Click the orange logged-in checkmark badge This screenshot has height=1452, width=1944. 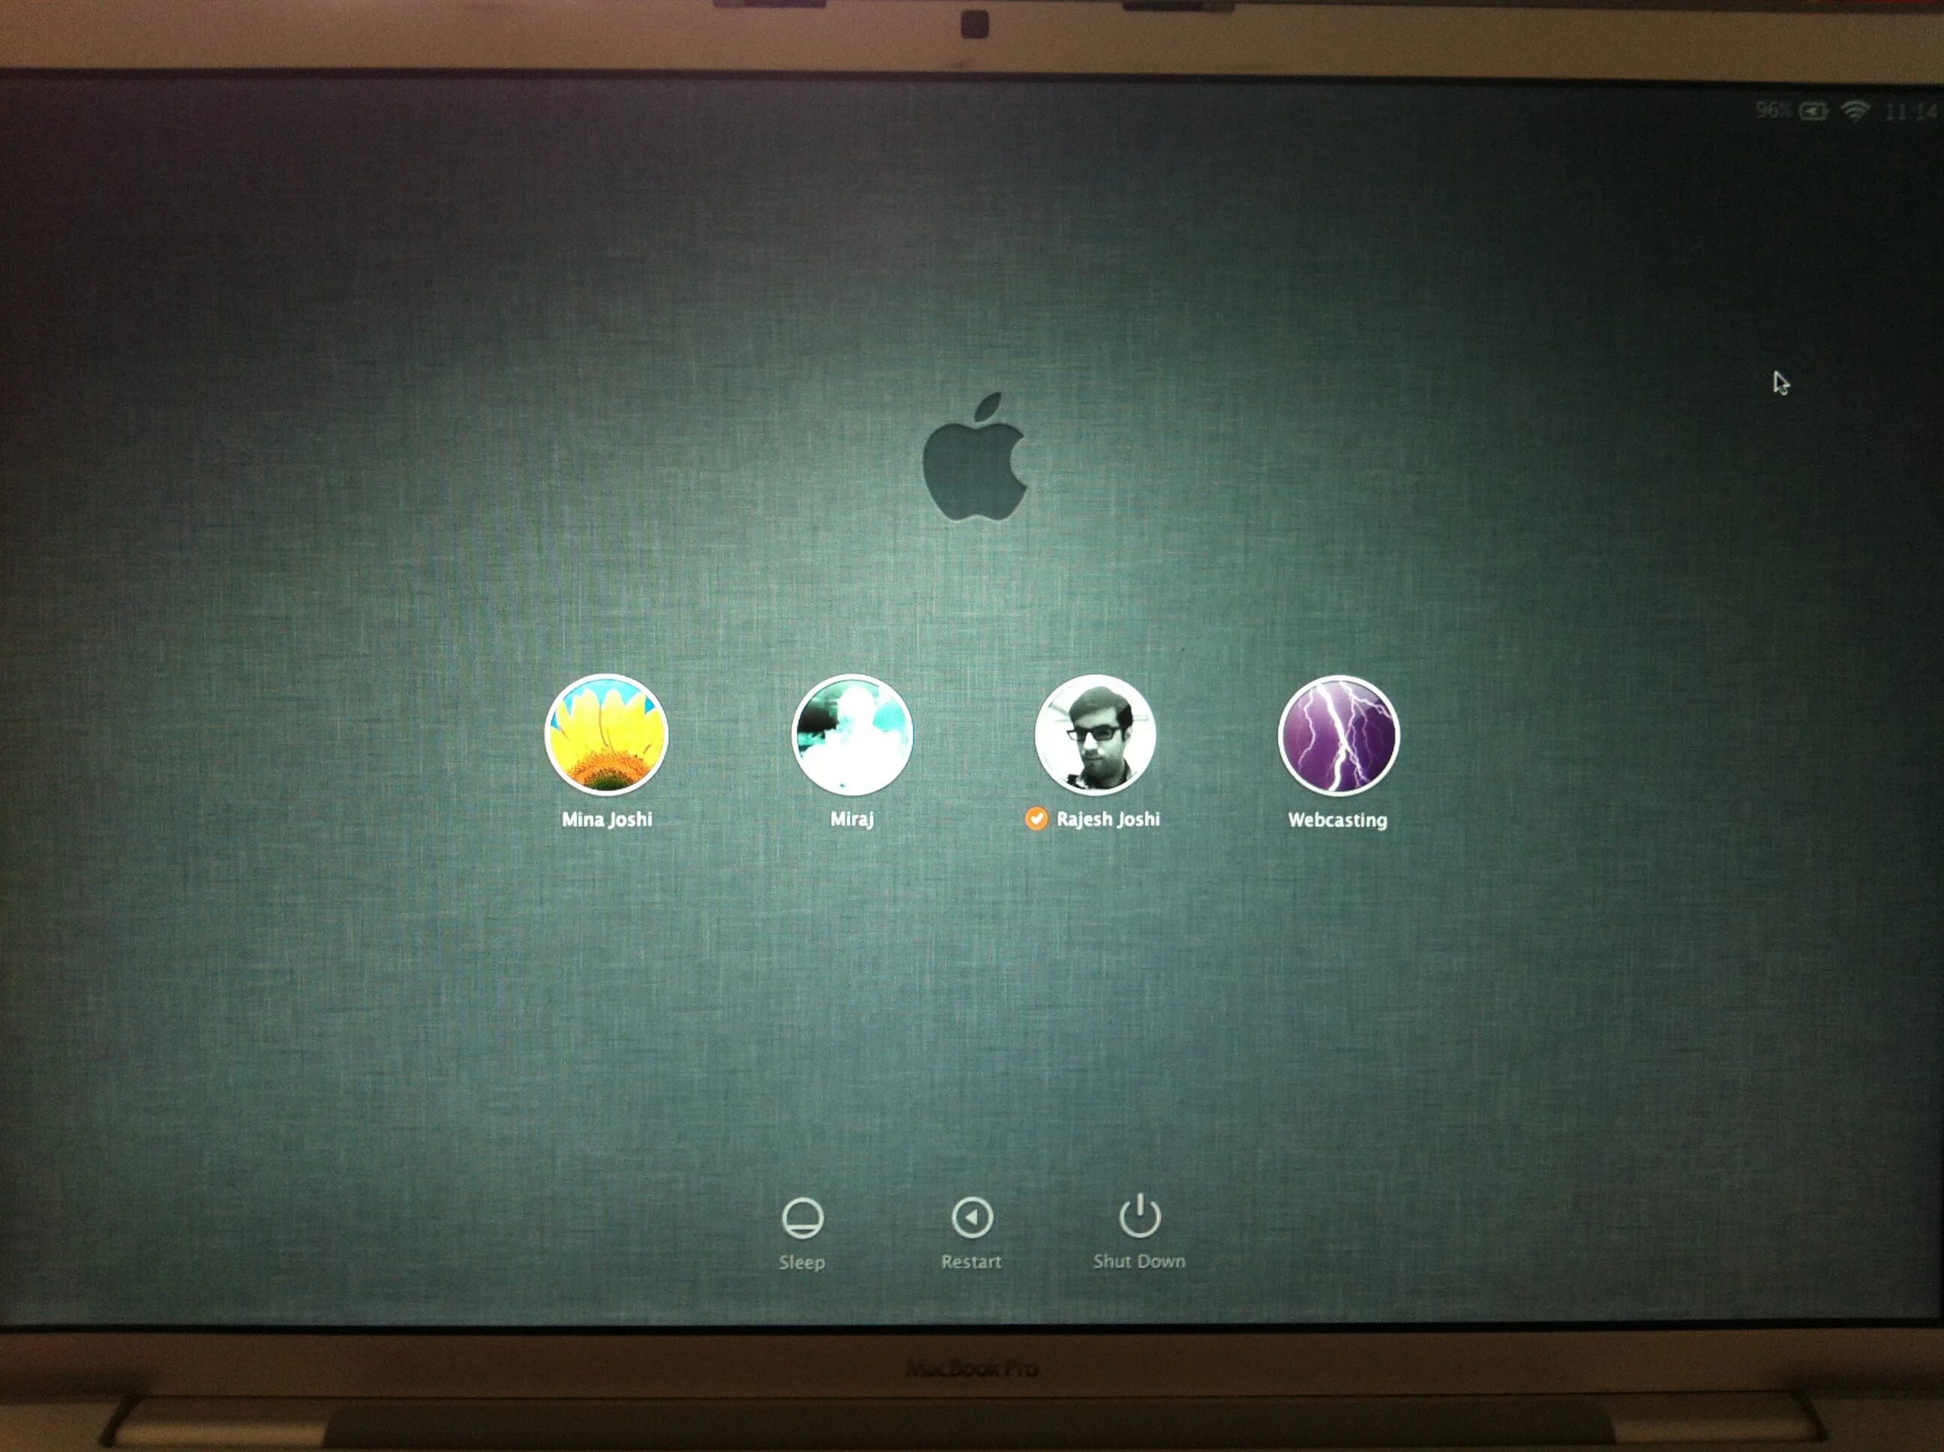(x=1036, y=819)
